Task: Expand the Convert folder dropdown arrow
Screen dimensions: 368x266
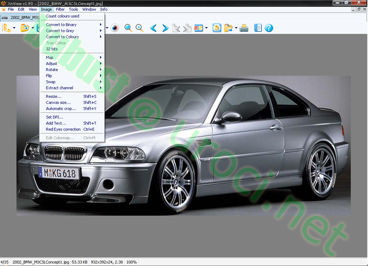Action: pyautogui.click(x=236, y=28)
